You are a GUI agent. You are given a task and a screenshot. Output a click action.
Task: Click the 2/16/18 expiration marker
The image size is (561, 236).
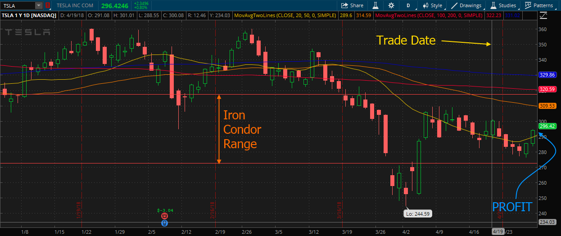(213, 210)
